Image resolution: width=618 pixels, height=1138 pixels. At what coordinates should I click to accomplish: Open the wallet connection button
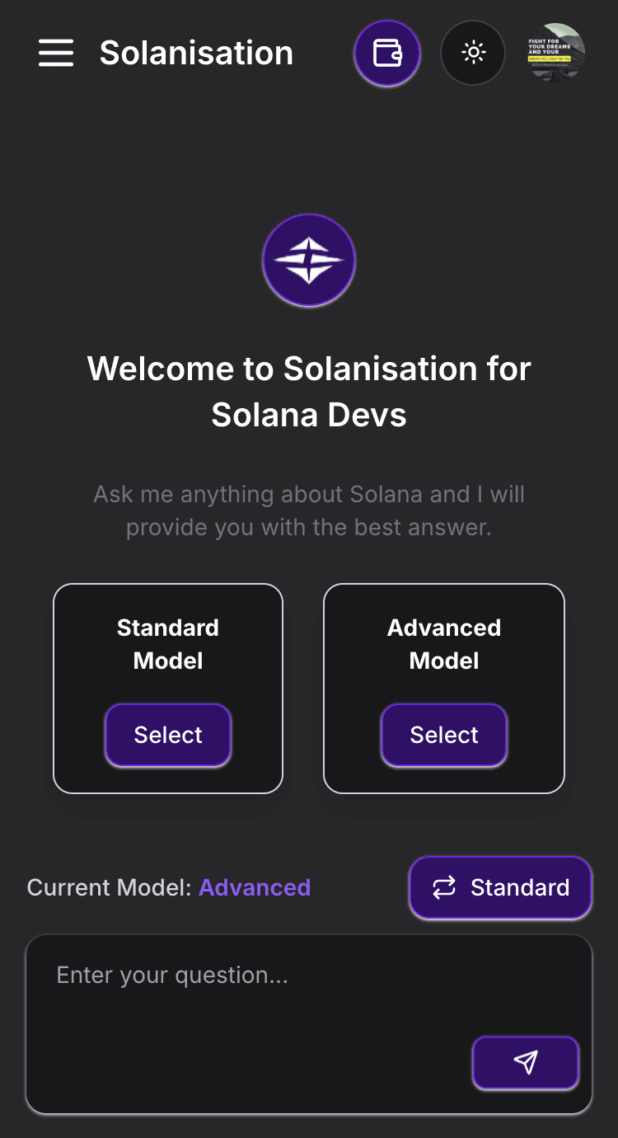tap(387, 54)
